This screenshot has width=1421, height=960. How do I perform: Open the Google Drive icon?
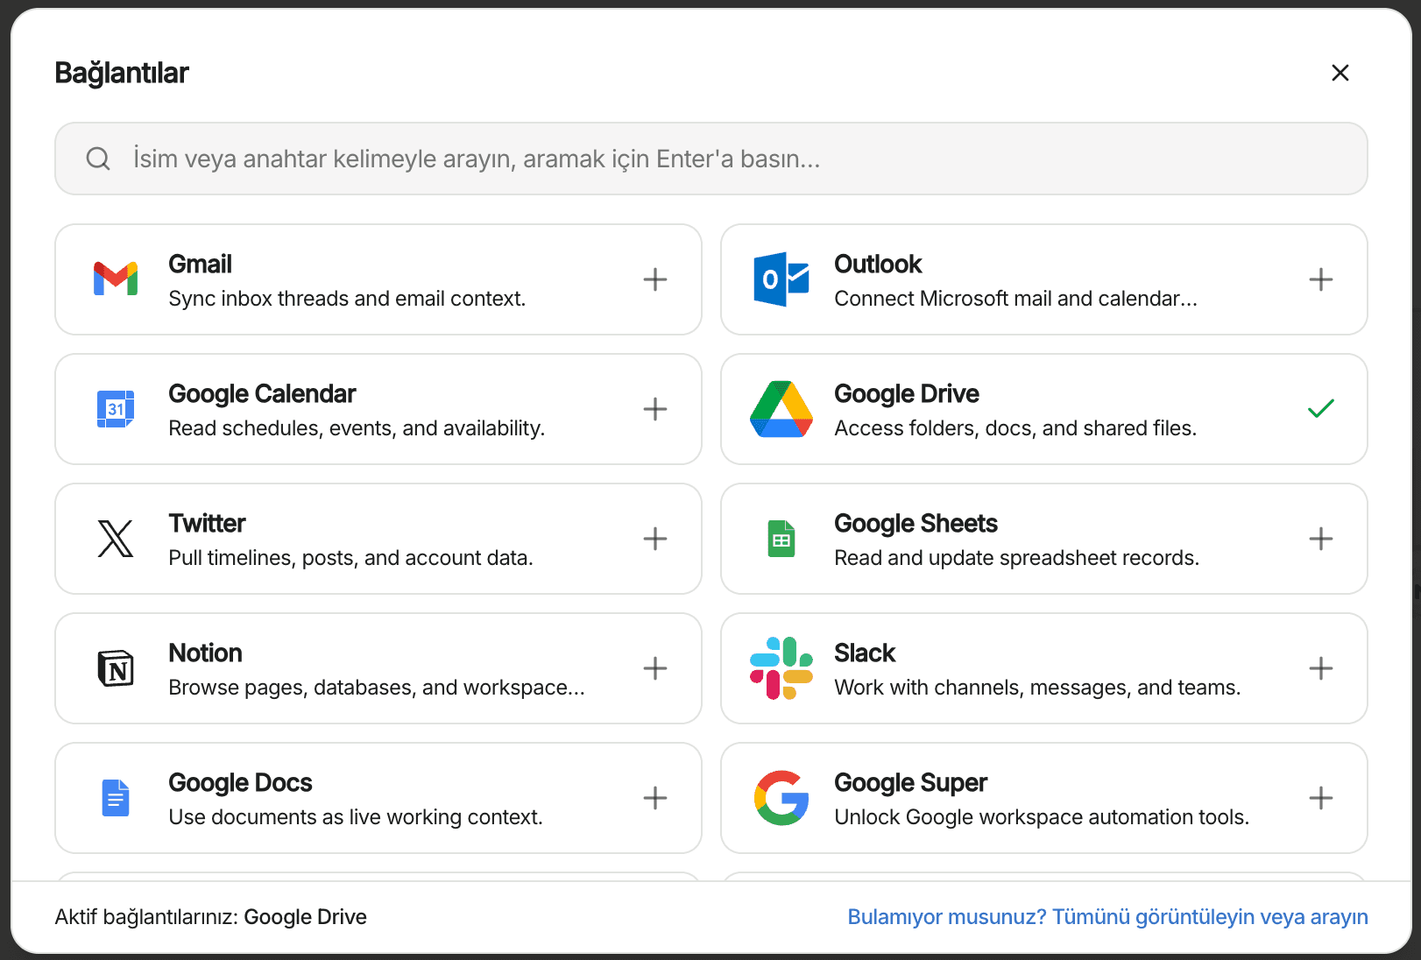pos(781,408)
